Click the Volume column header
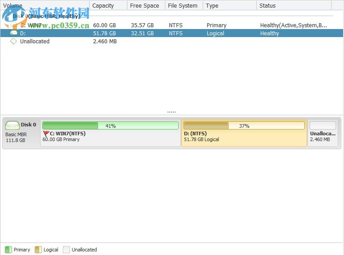 [x=45, y=5]
